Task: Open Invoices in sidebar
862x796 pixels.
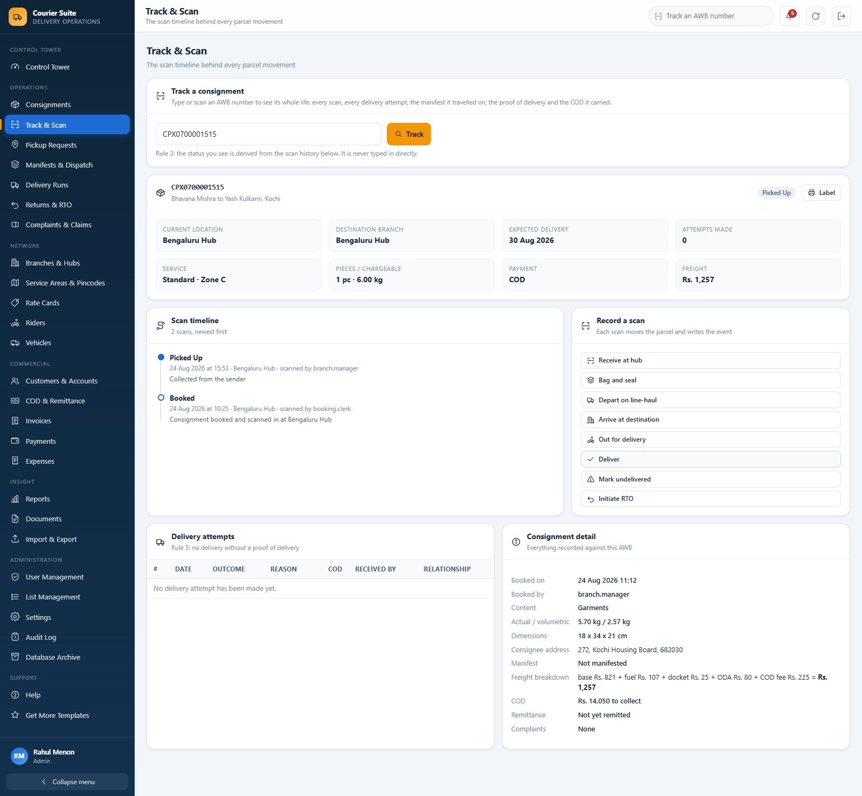Action: pyautogui.click(x=67, y=421)
